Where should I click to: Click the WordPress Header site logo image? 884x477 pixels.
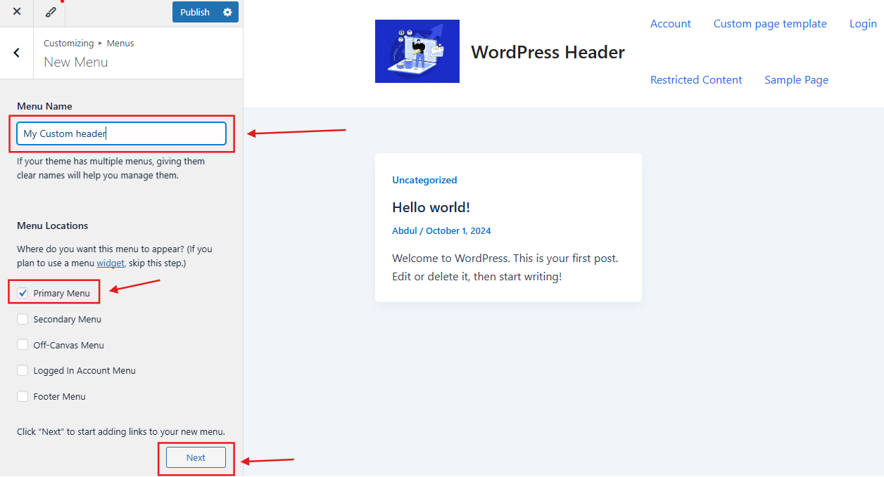pyautogui.click(x=417, y=51)
